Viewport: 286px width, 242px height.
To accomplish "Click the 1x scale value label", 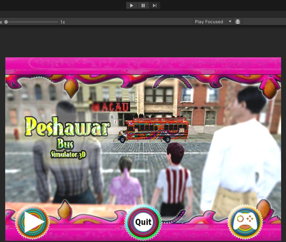I will [63, 22].
